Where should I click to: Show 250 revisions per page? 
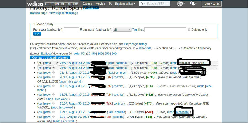(x=107, y=54)
